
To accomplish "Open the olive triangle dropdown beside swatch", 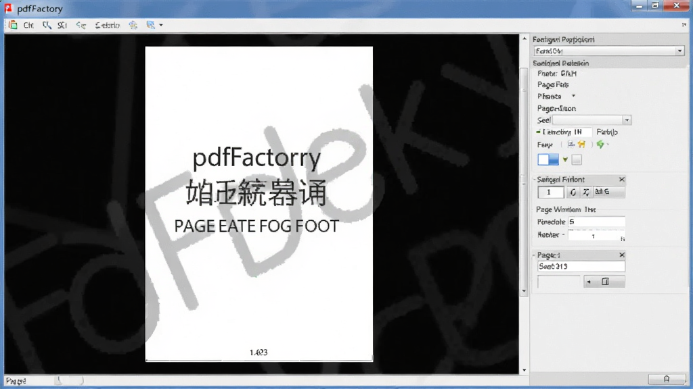I will 565,159.
